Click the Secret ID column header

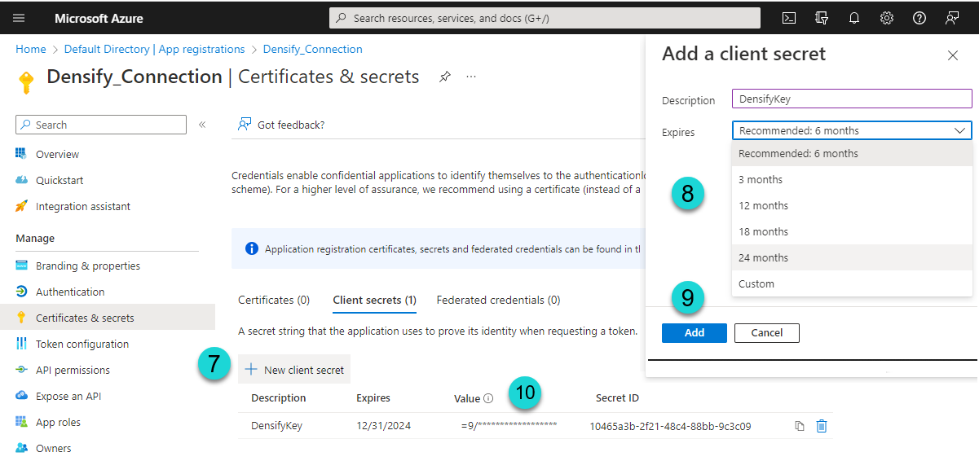pyautogui.click(x=617, y=398)
